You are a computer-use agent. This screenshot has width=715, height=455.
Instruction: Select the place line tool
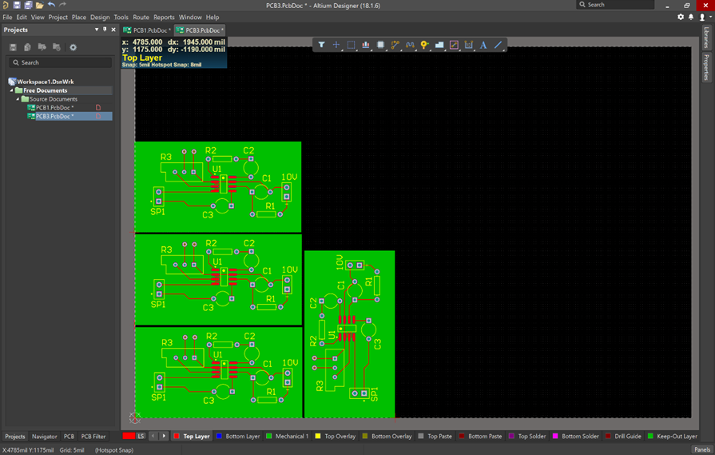pos(498,45)
